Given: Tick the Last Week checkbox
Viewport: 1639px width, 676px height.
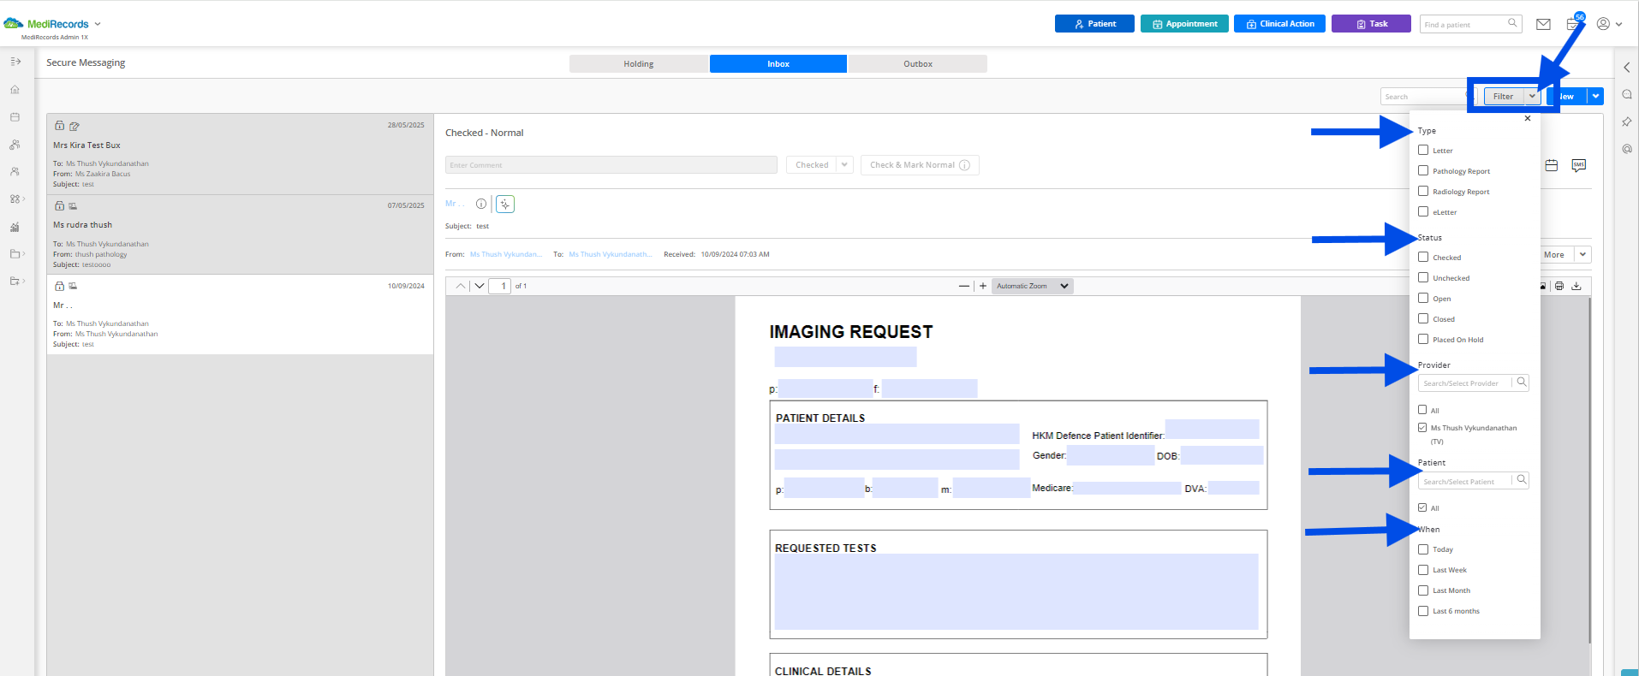Looking at the screenshot, I should (1423, 570).
